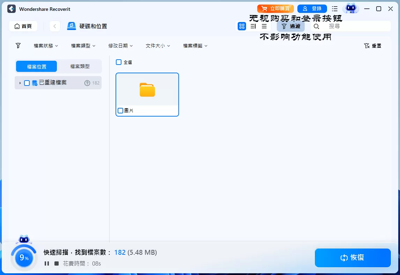This screenshot has height=275, width=400.
Task: Check the 已重建檔案 checkbox
Action: coord(27,83)
